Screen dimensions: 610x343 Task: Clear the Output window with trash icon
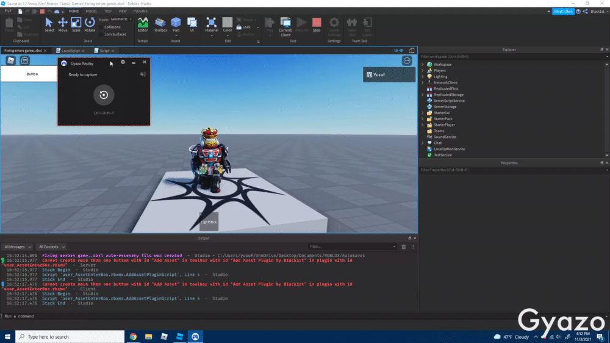[x=404, y=247]
